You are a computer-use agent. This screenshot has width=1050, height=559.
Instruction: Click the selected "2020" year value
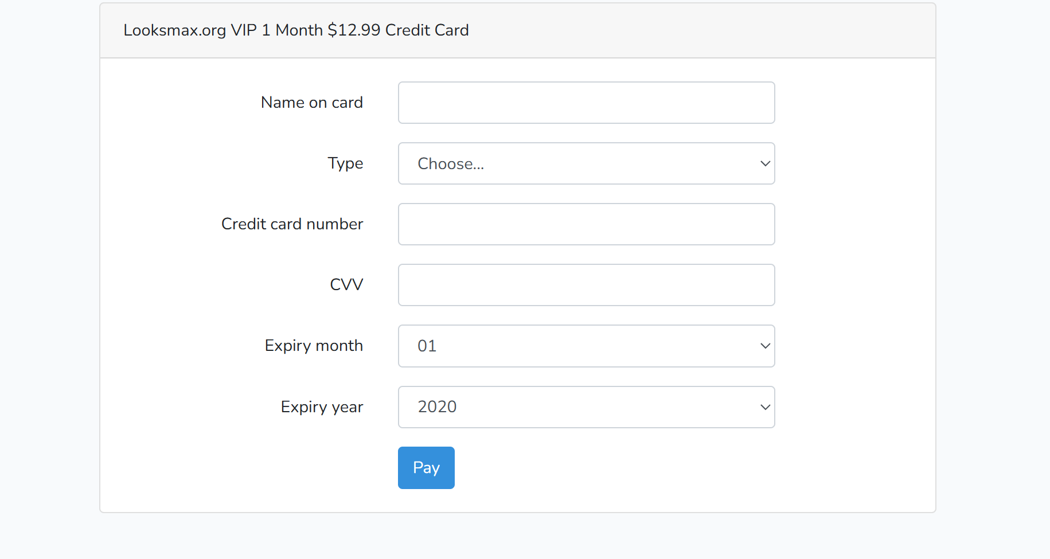(x=437, y=407)
